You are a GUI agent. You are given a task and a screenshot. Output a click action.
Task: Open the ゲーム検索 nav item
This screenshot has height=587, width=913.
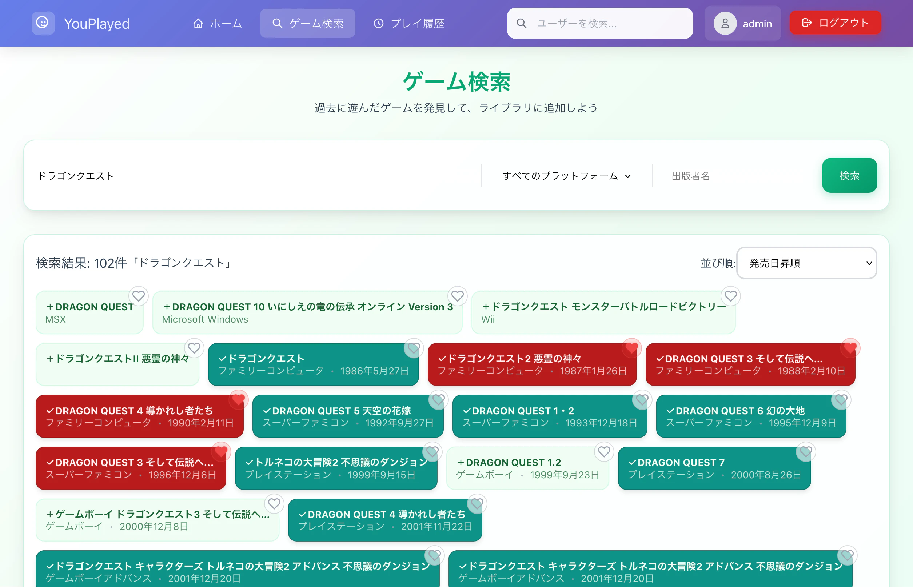coord(308,24)
